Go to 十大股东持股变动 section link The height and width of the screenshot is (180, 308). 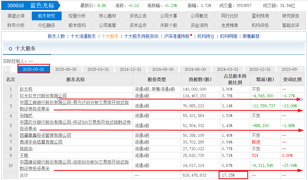pyautogui.click(x=141, y=36)
